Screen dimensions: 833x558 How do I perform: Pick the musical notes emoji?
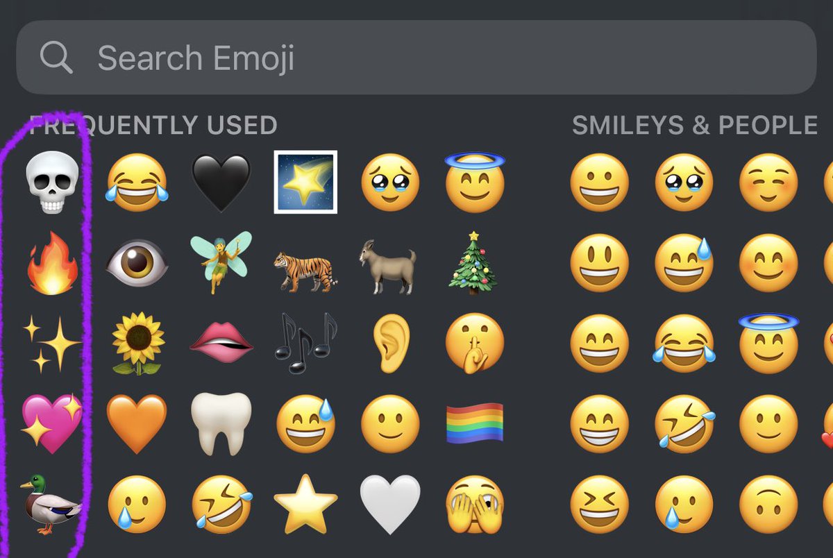(x=306, y=343)
